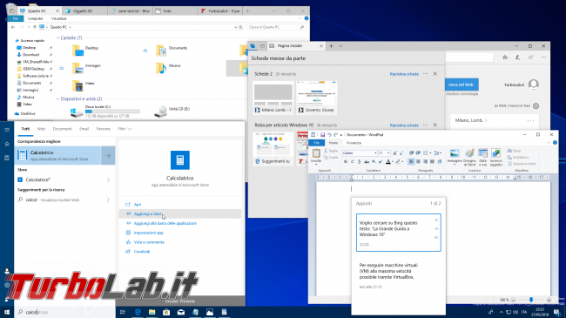This screenshot has width=566, height=318.
Task: Align text left in WordPad
Action: point(411,161)
